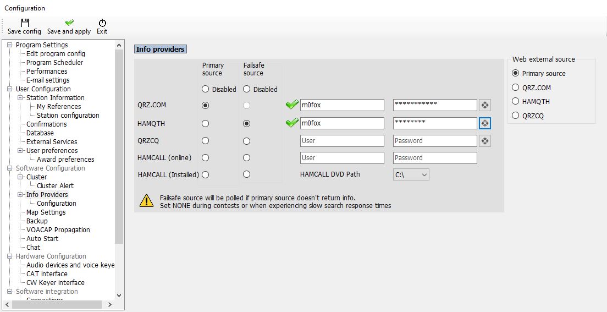Click the Save and apply checkmark icon

69,23
